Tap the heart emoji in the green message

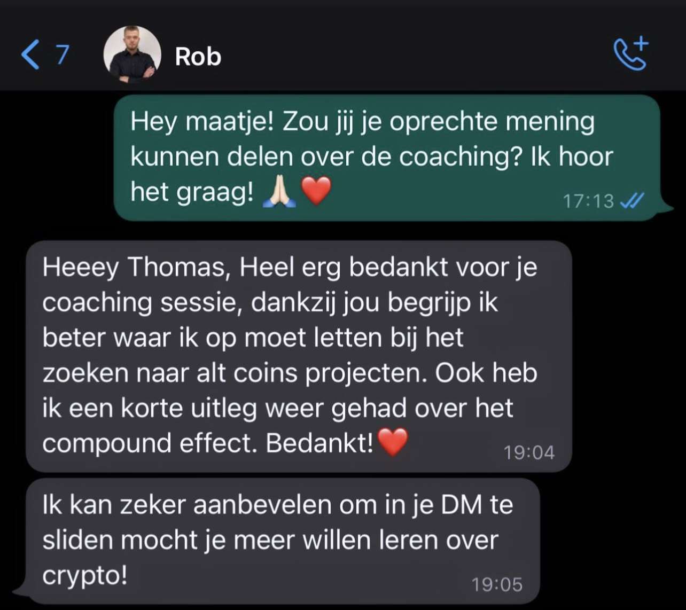(317, 191)
